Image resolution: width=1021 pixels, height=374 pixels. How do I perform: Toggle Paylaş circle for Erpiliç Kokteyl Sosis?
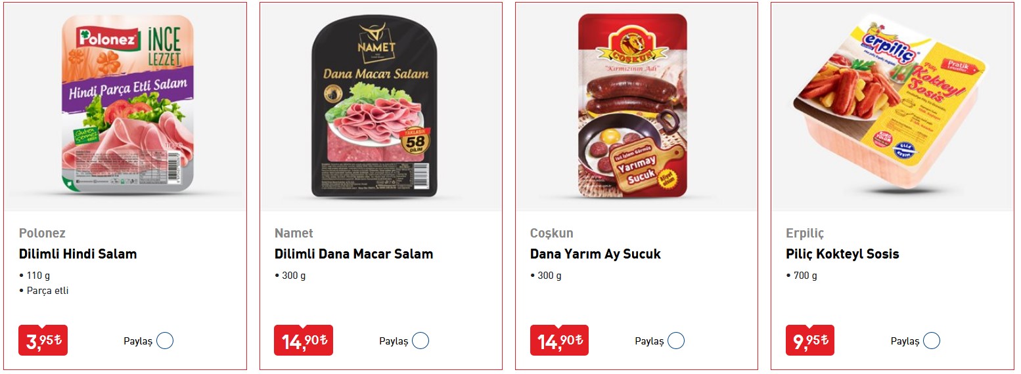click(932, 341)
